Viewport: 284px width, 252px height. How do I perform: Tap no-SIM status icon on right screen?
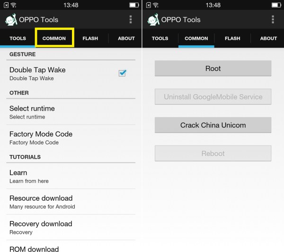click(149, 5)
